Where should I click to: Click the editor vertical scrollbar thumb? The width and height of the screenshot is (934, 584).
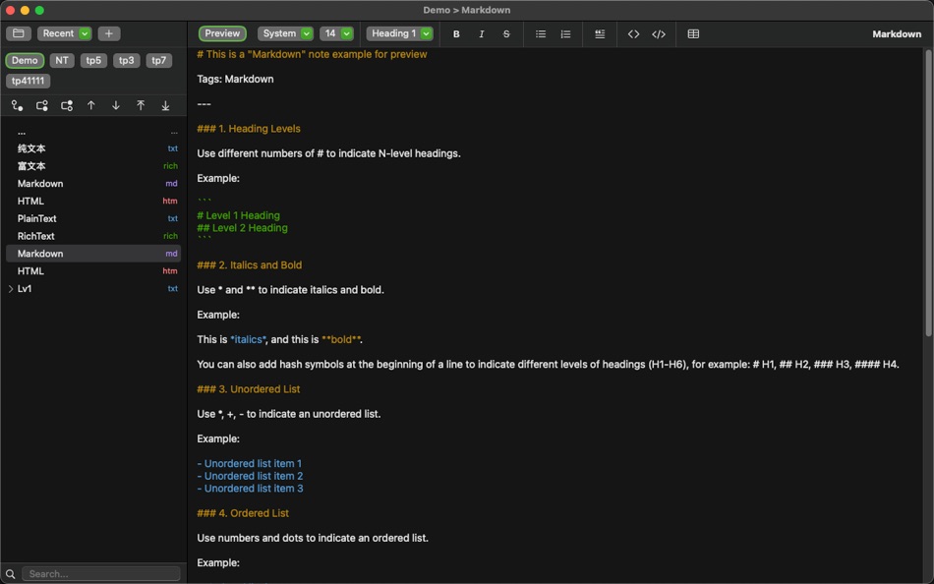pyautogui.click(x=928, y=192)
